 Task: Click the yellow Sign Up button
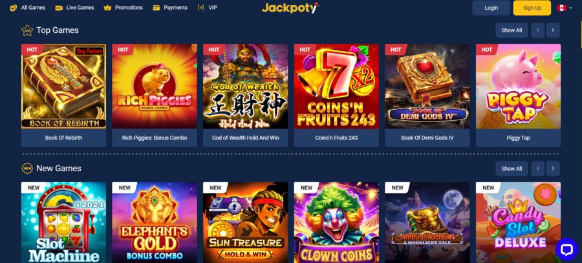point(532,8)
